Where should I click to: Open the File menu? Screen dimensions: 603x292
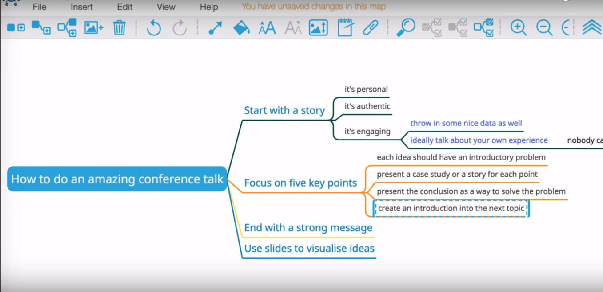pyautogui.click(x=40, y=7)
